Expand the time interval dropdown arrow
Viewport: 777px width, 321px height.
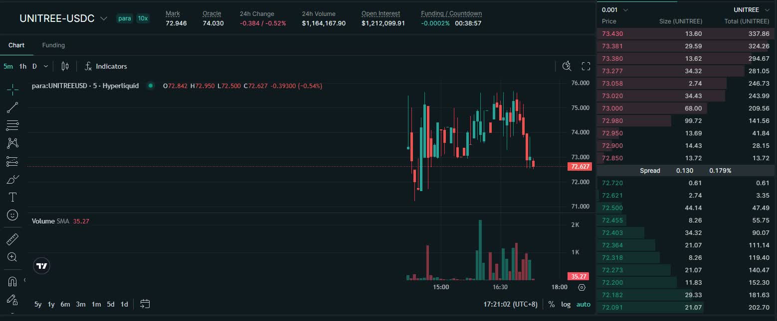[x=46, y=66]
